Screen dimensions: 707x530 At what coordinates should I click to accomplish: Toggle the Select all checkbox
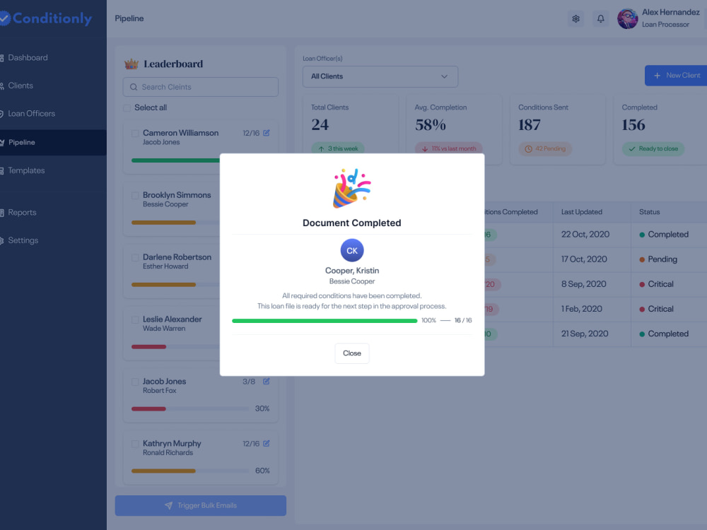tap(127, 107)
